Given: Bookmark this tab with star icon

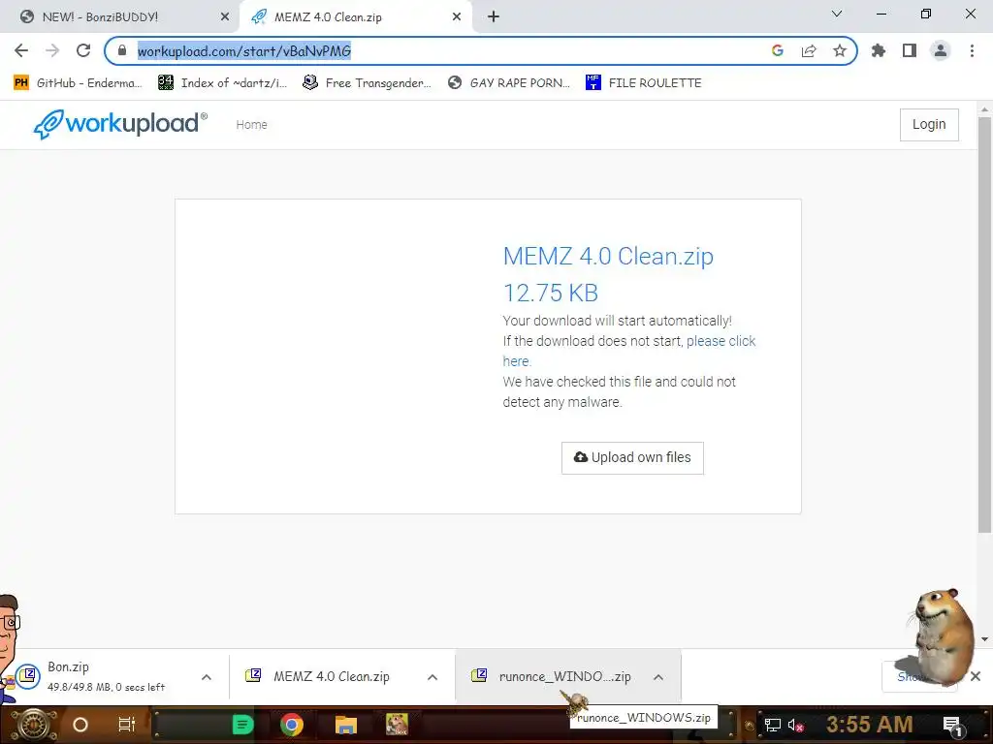Looking at the screenshot, I should pyautogui.click(x=840, y=50).
